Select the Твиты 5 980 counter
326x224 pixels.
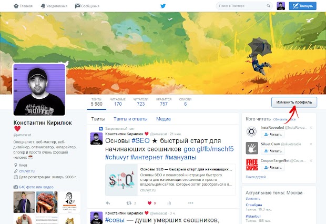[96, 102]
